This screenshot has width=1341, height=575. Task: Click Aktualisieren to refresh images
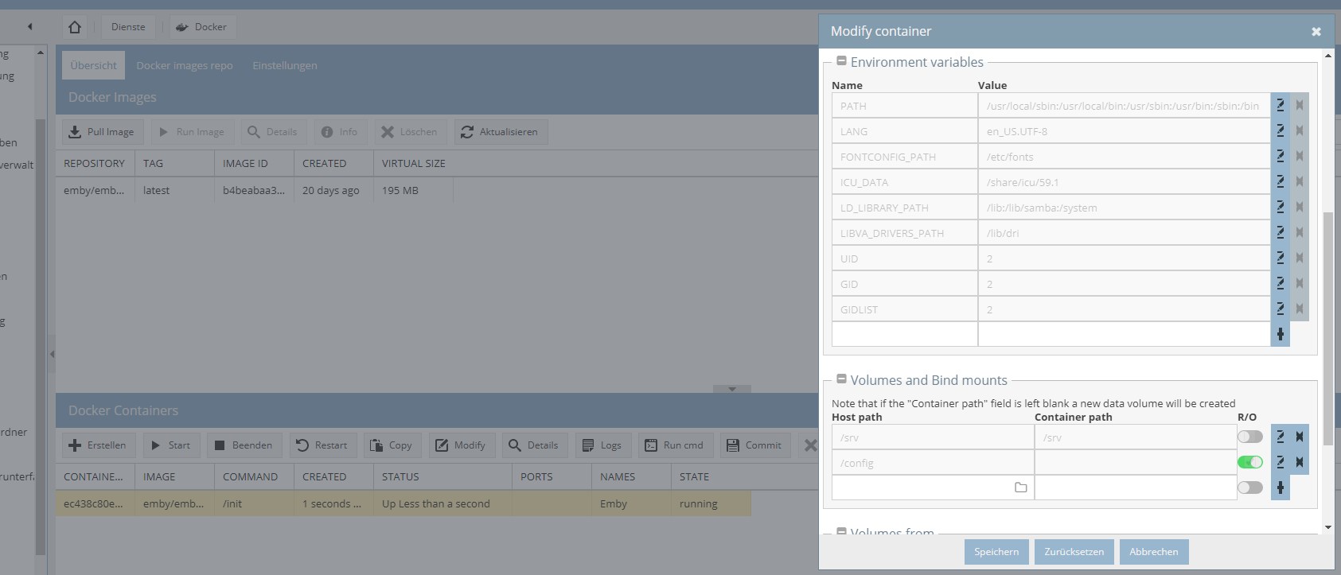[x=501, y=132]
